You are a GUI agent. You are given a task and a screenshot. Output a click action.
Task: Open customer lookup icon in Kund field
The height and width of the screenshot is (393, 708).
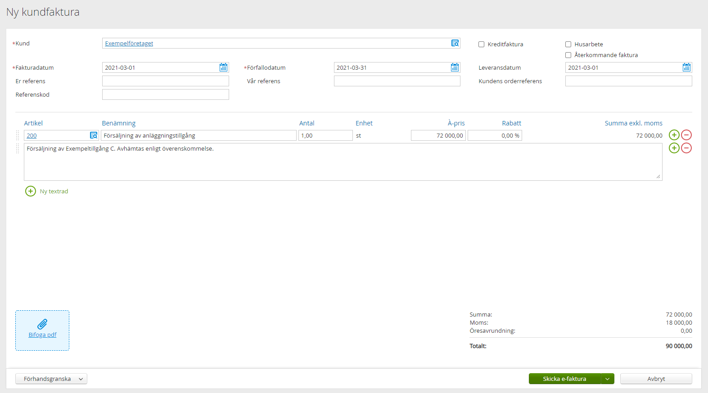(455, 43)
